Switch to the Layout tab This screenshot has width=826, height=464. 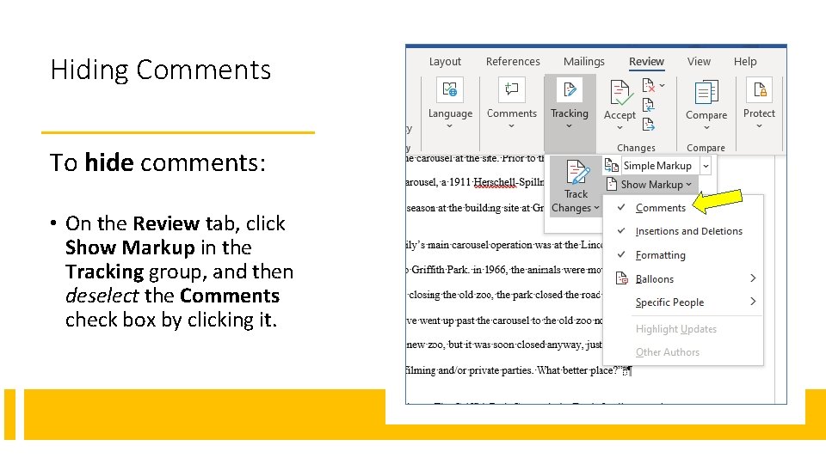click(445, 62)
